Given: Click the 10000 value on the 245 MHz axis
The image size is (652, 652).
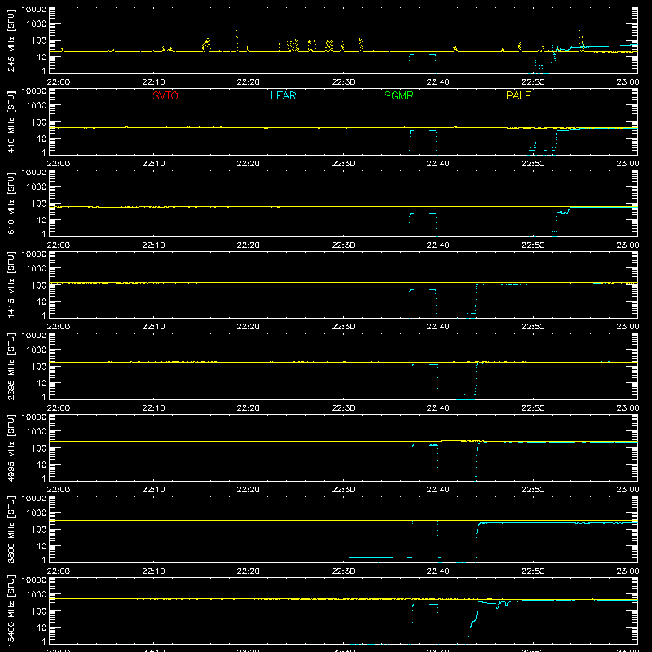Looking at the screenshot, I should pyautogui.click(x=34, y=10).
